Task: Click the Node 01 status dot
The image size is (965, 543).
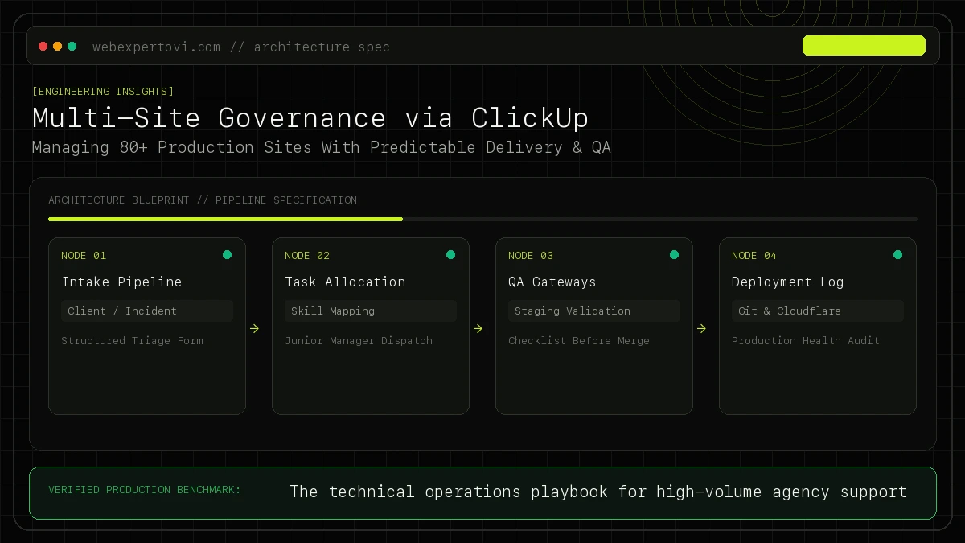Action: point(227,255)
